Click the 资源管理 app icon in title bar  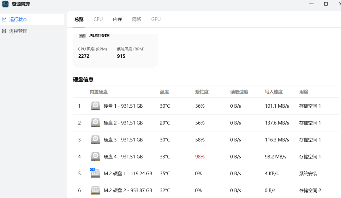[5, 4]
